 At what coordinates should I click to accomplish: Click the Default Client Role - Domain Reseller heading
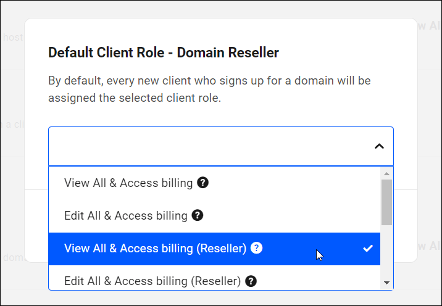pos(164,52)
